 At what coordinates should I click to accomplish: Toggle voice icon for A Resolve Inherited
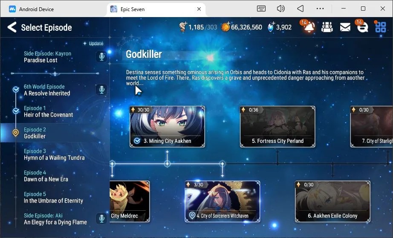click(101, 90)
